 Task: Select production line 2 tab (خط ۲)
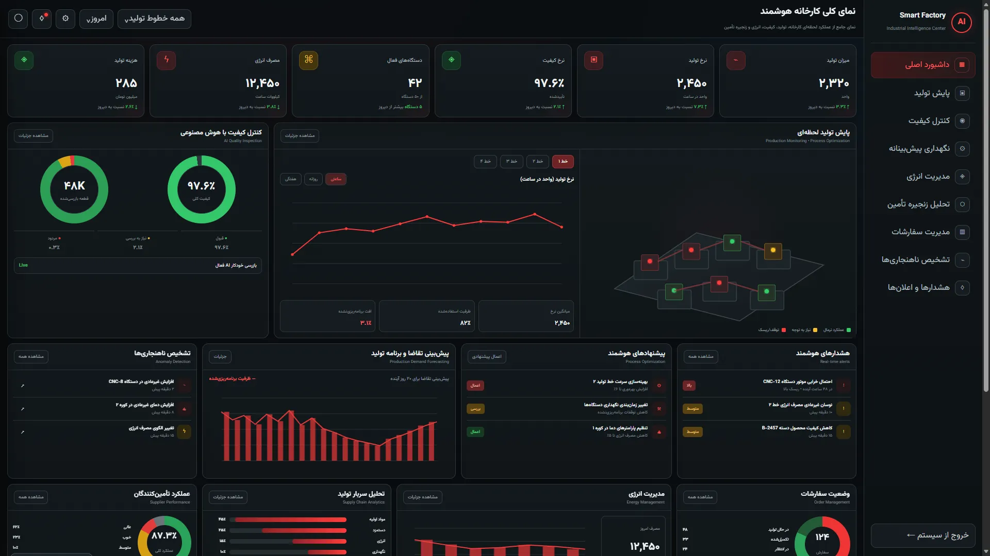coord(538,162)
